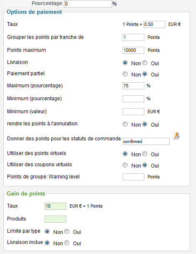Open the order status edit icon
The width and height of the screenshot is (196, 254).
pos(176,136)
